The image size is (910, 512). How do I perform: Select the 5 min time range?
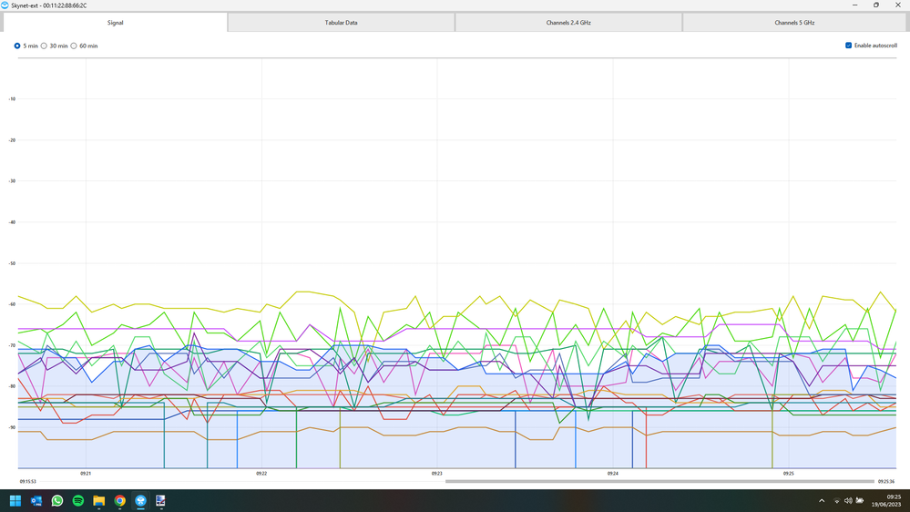tap(17, 46)
